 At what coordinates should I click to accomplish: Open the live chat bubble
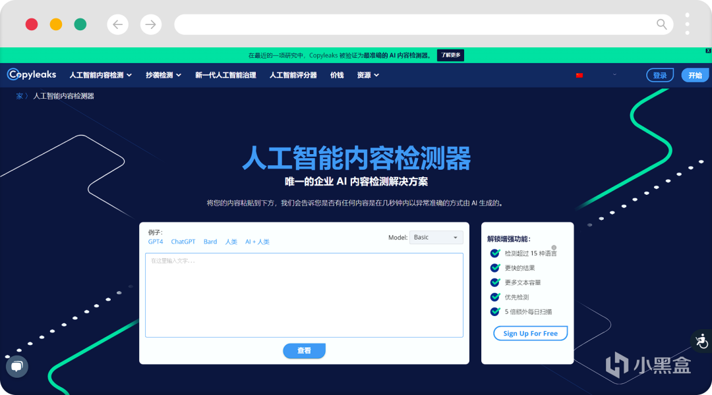point(17,367)
